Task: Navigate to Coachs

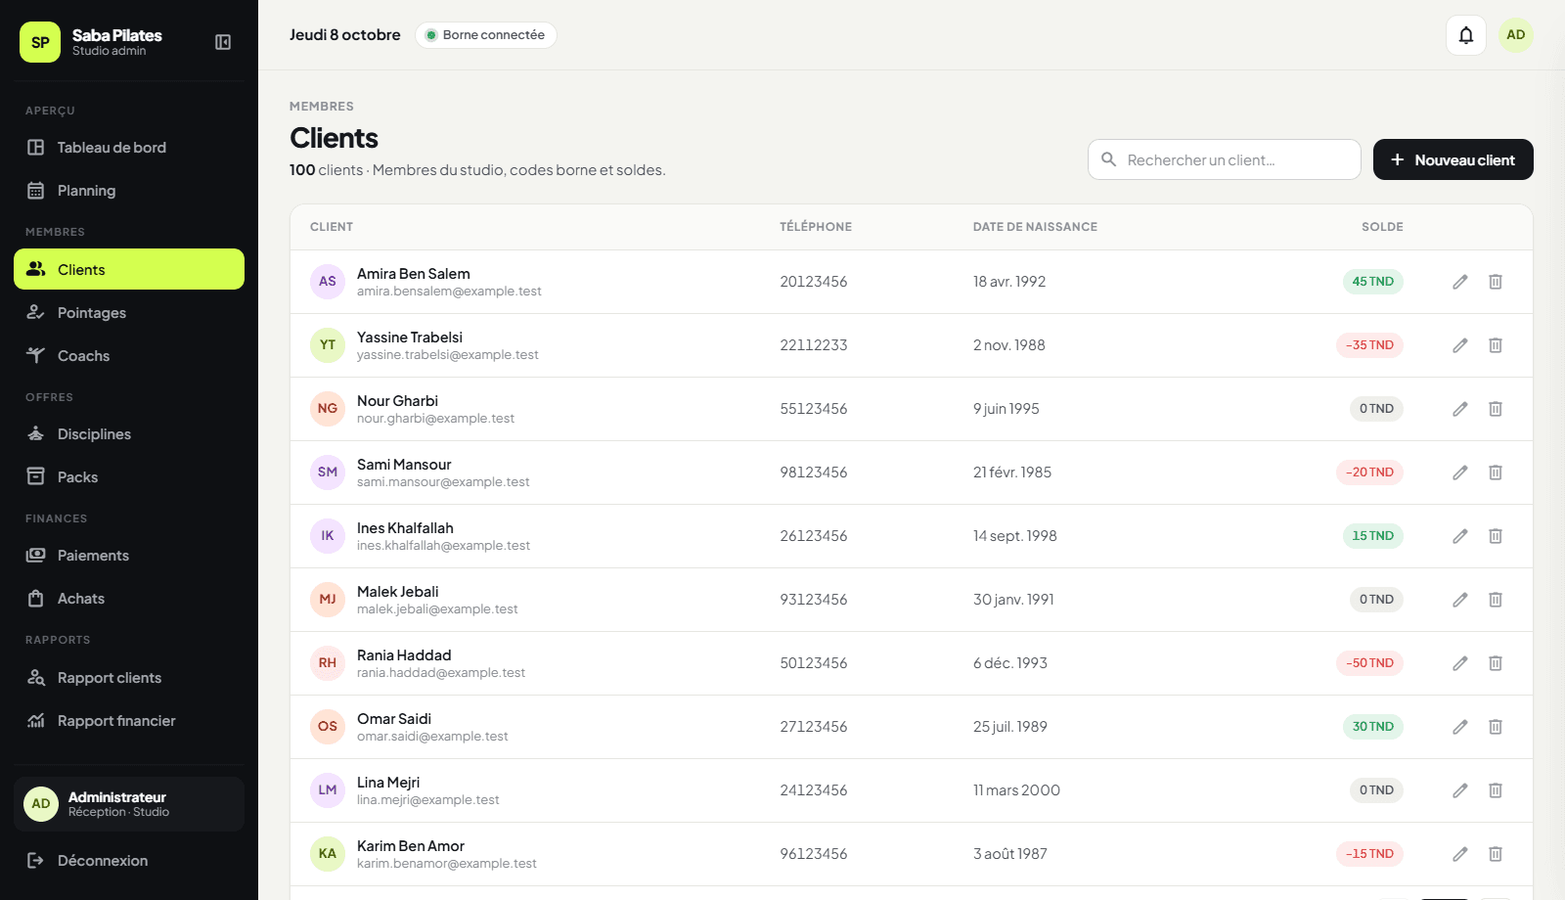Action: 129,356
